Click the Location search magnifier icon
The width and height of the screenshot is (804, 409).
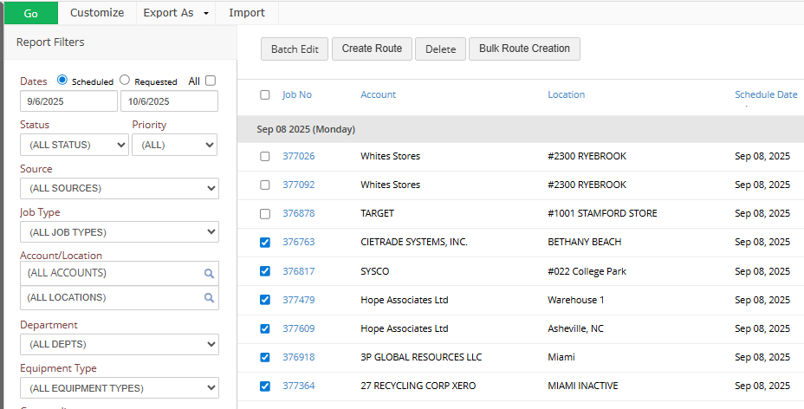click(x=209, y=297)
